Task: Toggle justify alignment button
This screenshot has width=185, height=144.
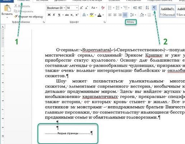Action: click(125, 15)
